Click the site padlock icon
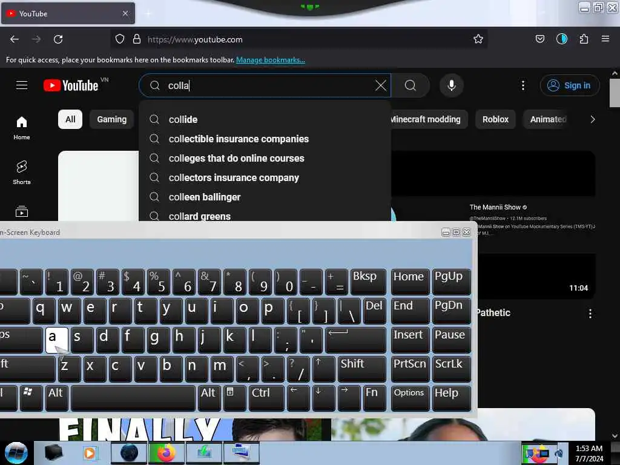The width and height of the screenshot is (620, 465). pos(137,39)
